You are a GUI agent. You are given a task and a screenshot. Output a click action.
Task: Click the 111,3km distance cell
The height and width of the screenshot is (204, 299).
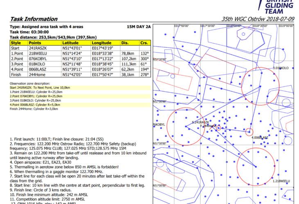tap(128, 64)
